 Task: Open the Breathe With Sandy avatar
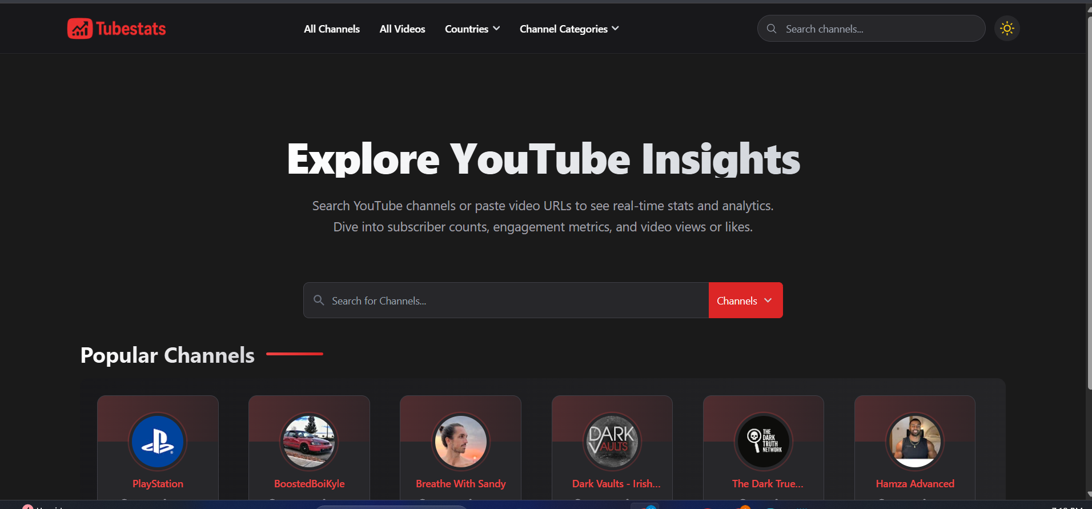[x=460, y=442]
